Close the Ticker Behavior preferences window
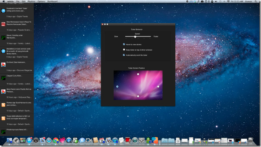The image size is (261, 147). 103,24
